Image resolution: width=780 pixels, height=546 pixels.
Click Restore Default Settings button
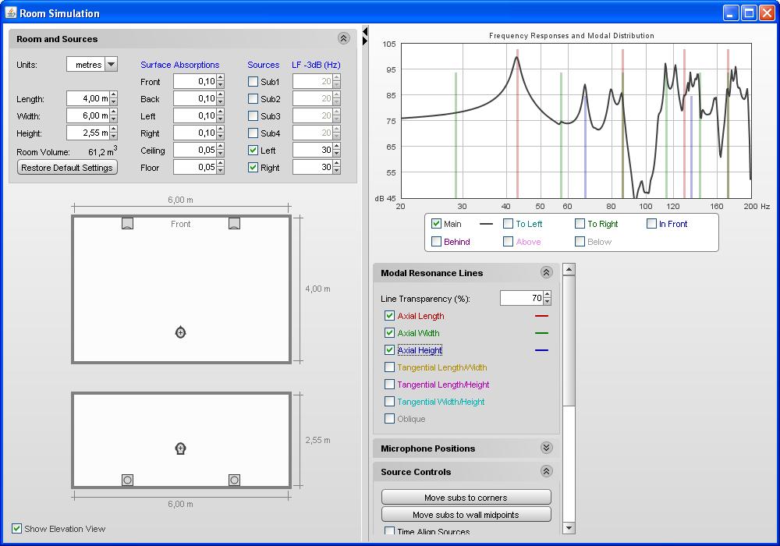(x=67, y=168)
